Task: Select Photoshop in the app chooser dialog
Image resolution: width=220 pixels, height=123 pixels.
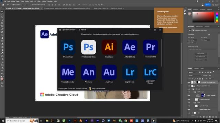Action: [x=68, y=47]
